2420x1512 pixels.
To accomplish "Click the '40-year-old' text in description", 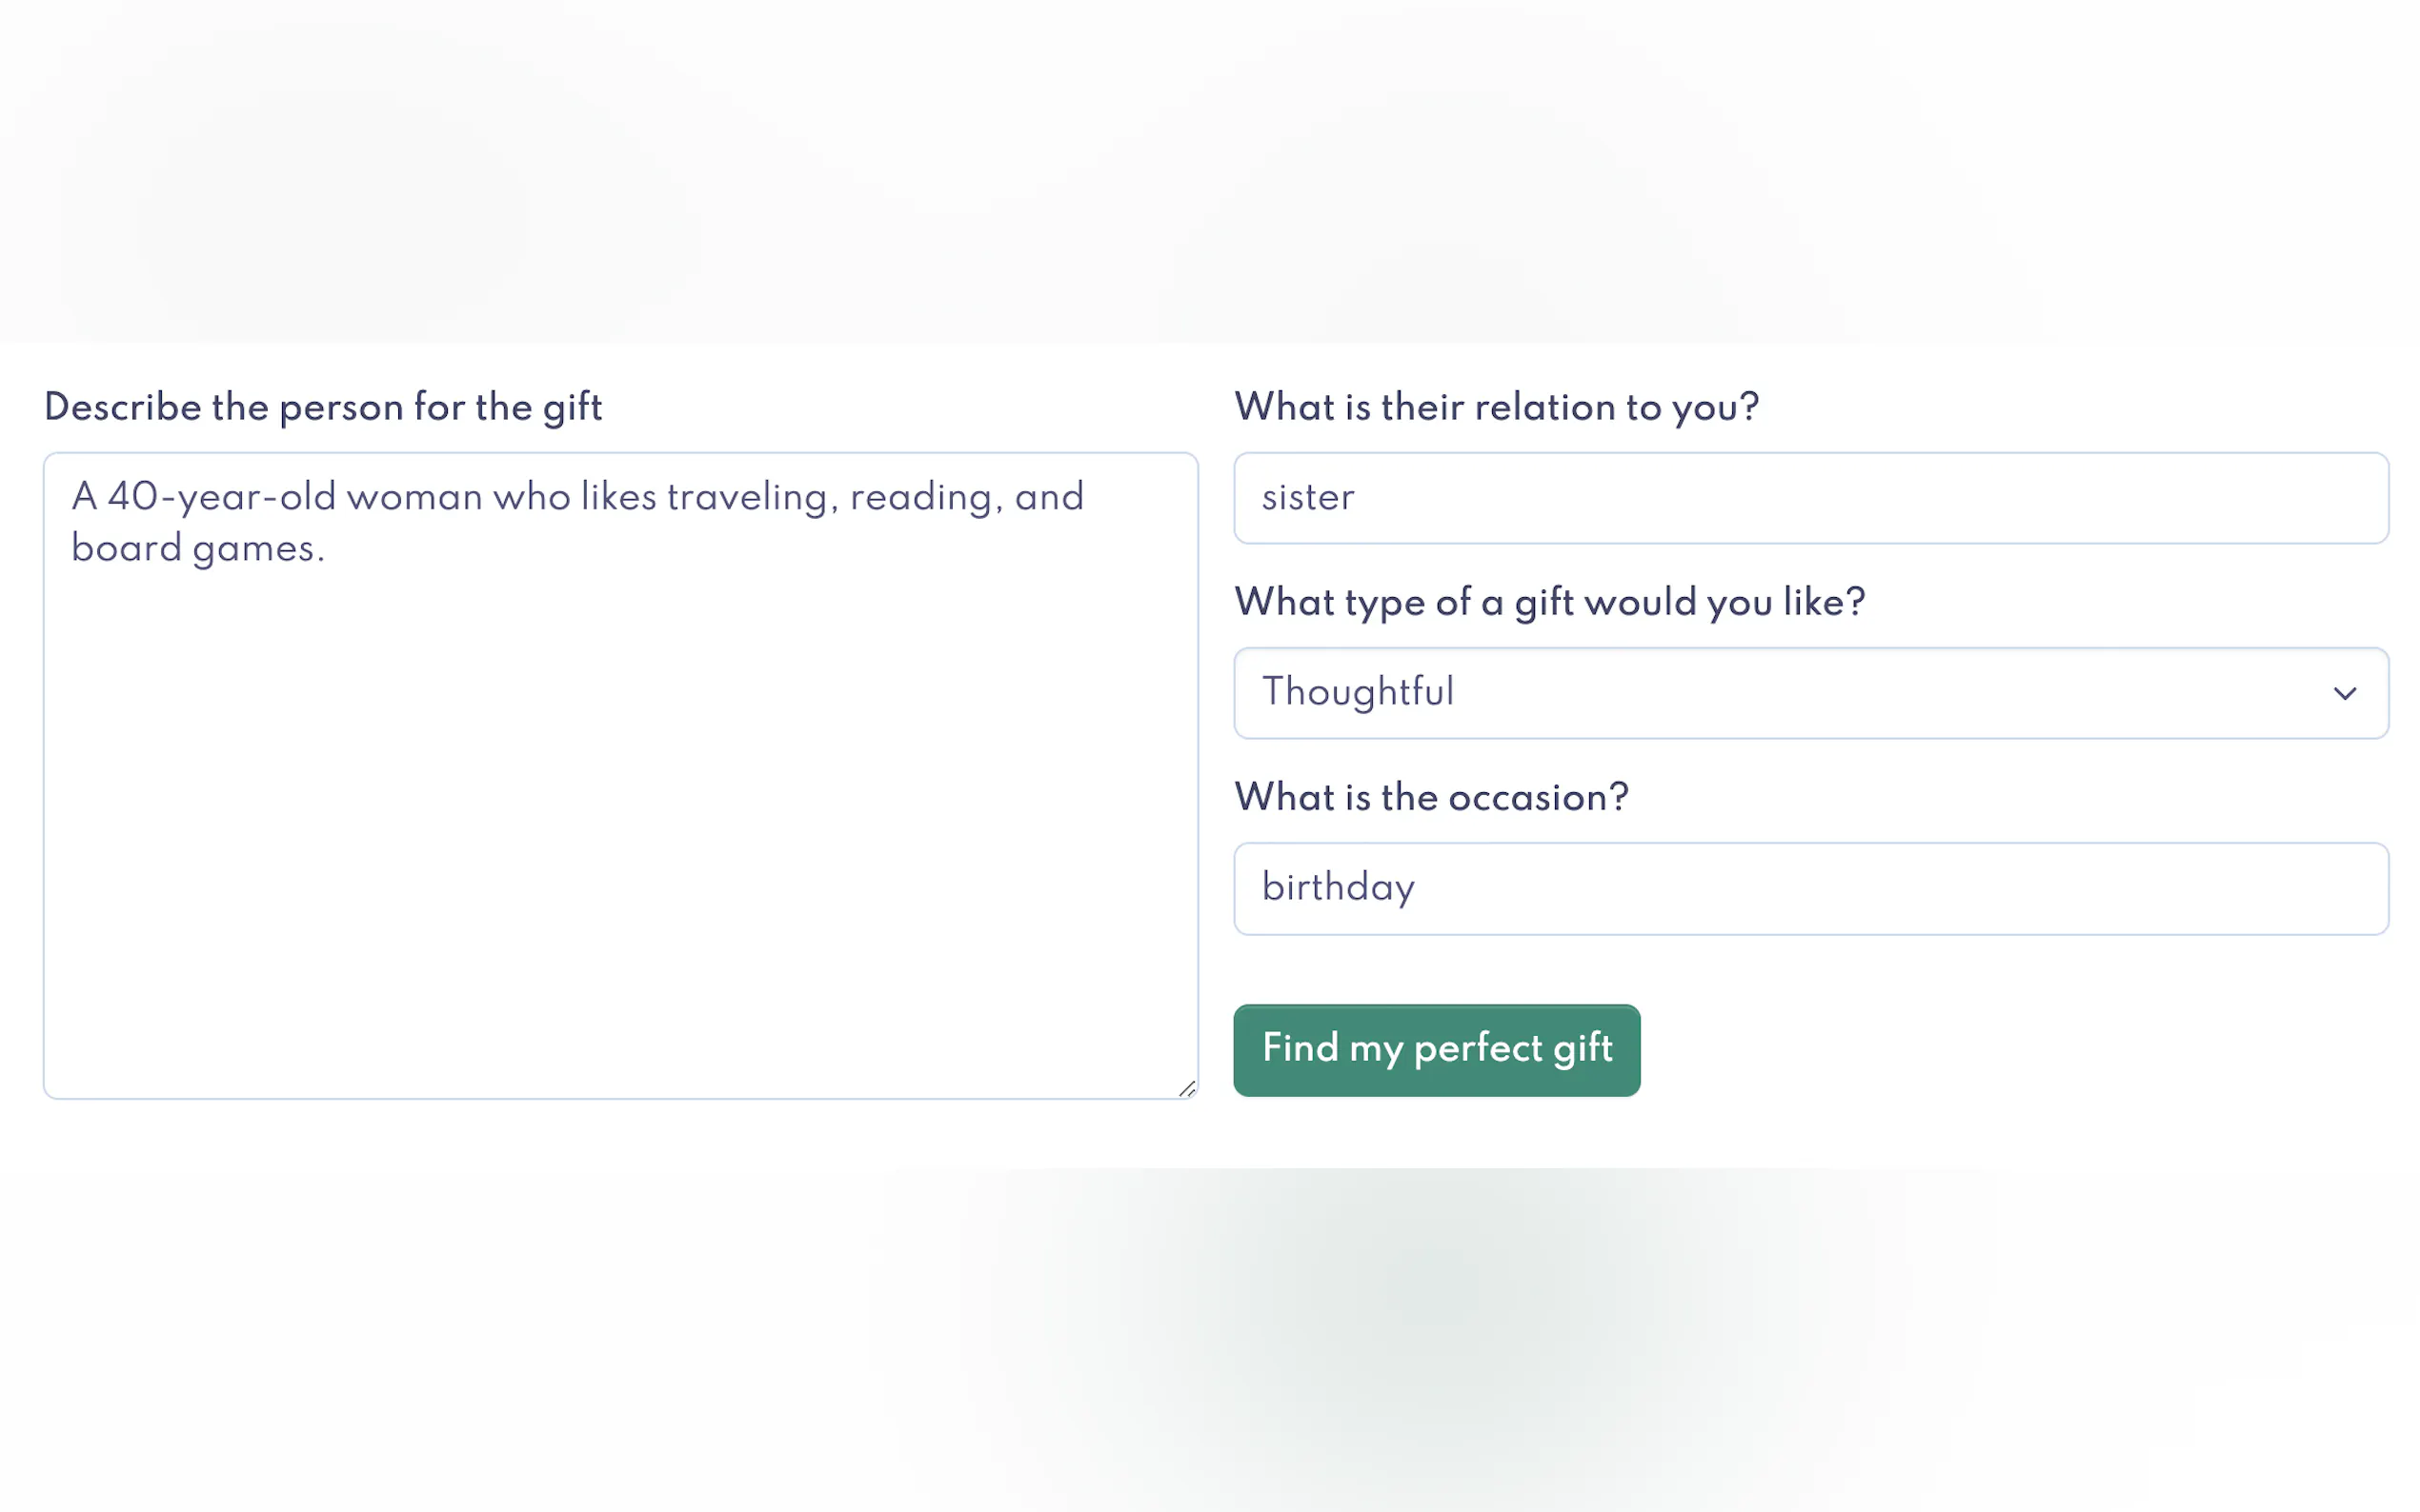I will [x=220, y=497].
